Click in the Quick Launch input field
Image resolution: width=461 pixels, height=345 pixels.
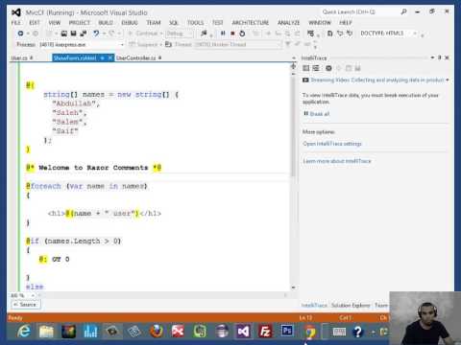(x=358, y=11)
